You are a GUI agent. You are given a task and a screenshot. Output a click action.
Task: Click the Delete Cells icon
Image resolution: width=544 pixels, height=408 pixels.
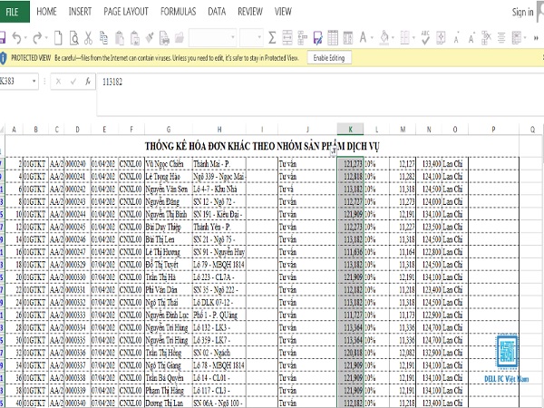pyautogui.click(x=486, y=37)
